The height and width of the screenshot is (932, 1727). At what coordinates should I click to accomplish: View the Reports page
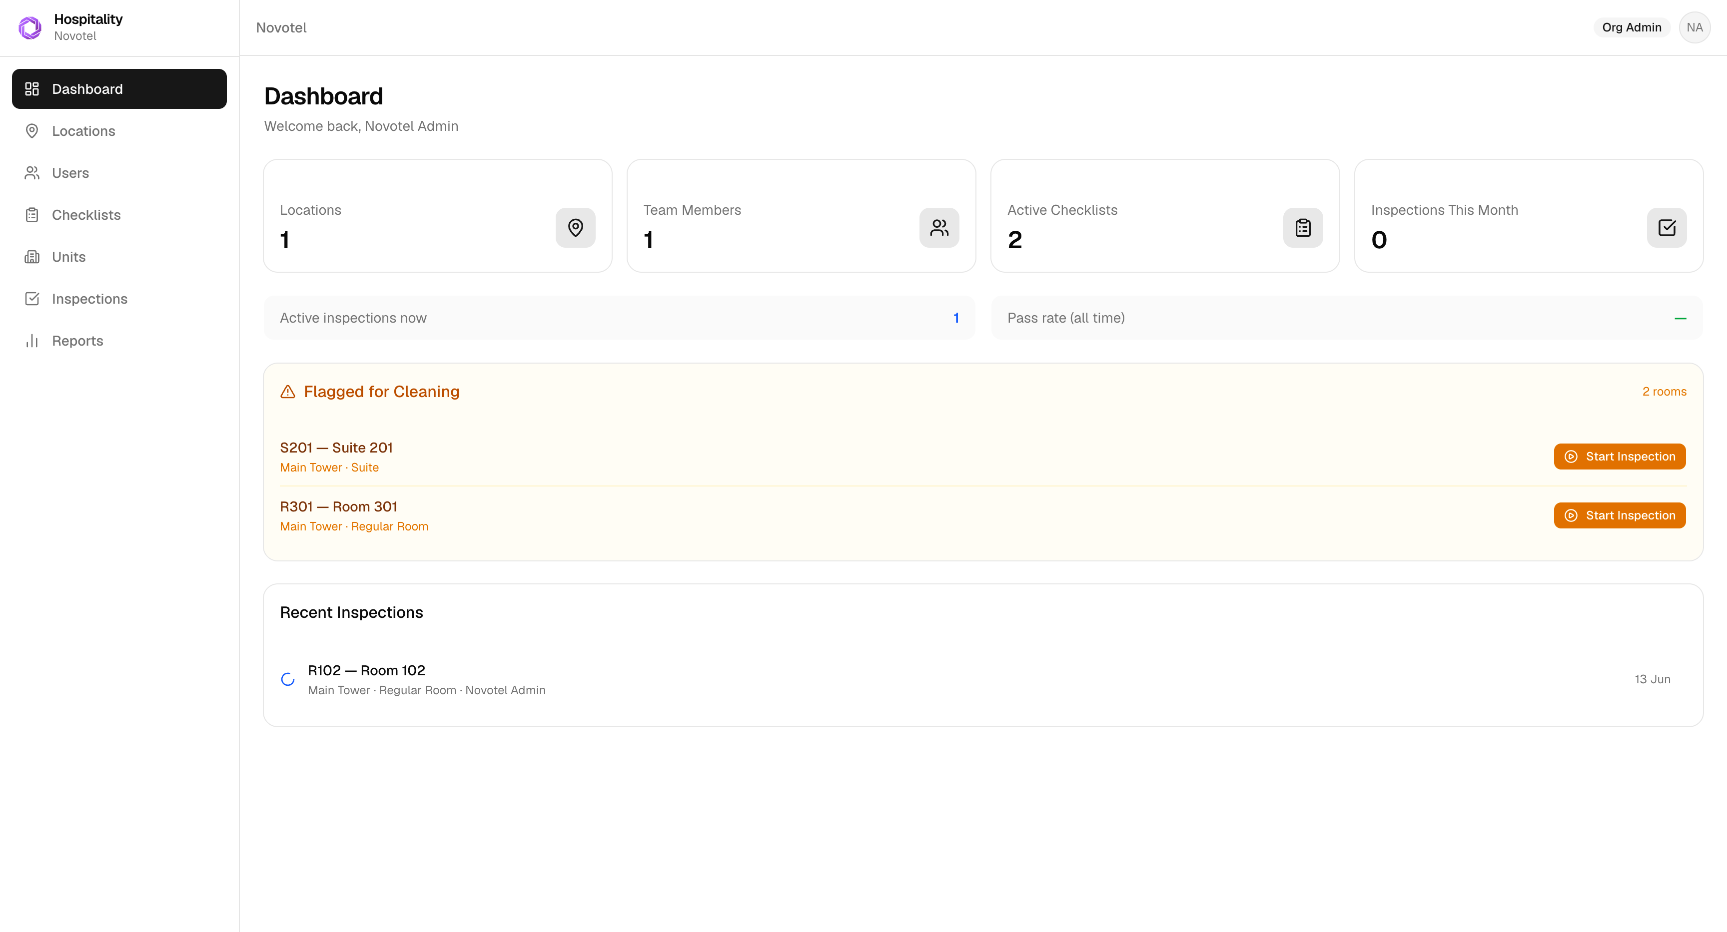click(x=119, y=341)
